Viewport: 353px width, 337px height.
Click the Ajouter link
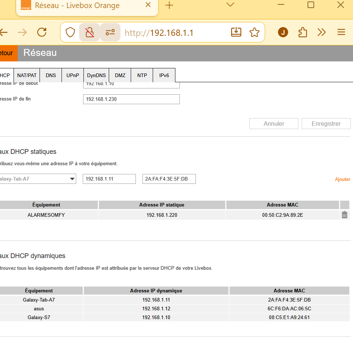[x=342, y=179]
